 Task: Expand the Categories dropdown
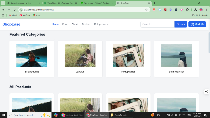[x=101, y=24]
